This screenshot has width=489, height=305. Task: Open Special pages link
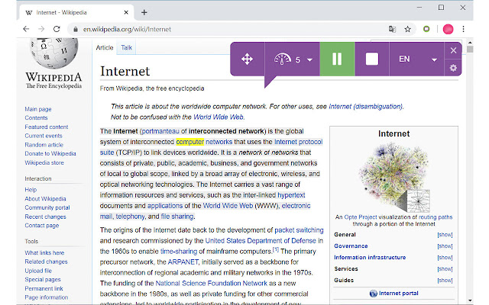[43, 280]
